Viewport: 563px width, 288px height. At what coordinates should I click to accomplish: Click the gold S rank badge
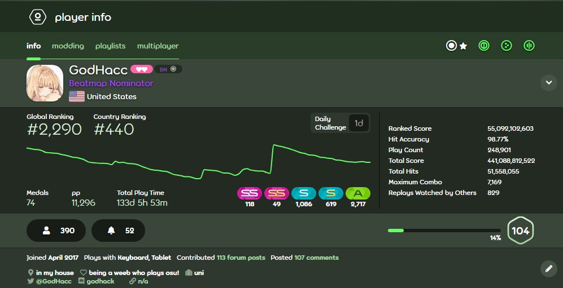point(331,193)
